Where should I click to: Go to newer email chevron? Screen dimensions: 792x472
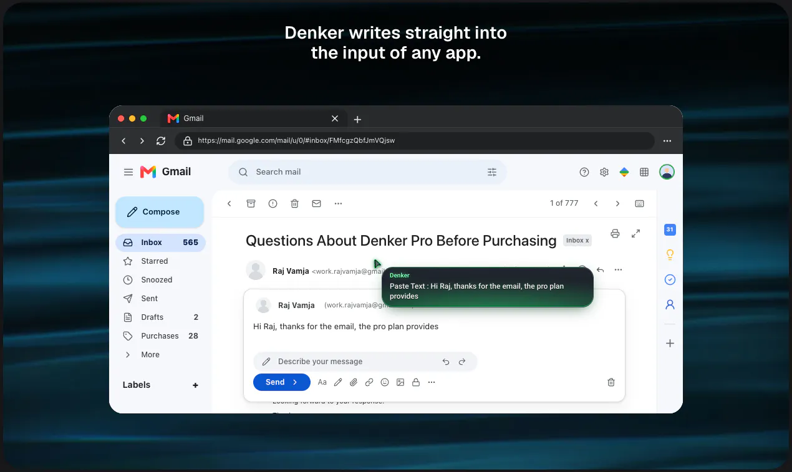596,203
